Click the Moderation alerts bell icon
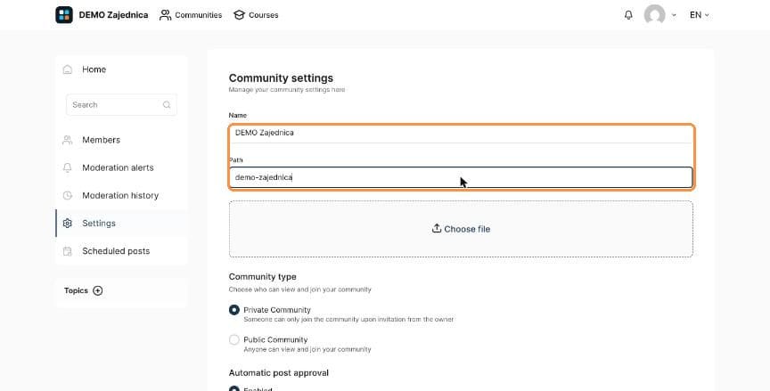Screen dimensions: 770x391 (67, 167)
